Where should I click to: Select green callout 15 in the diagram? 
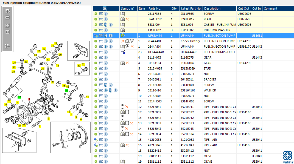pyautogui.click(x=66, y=91)
